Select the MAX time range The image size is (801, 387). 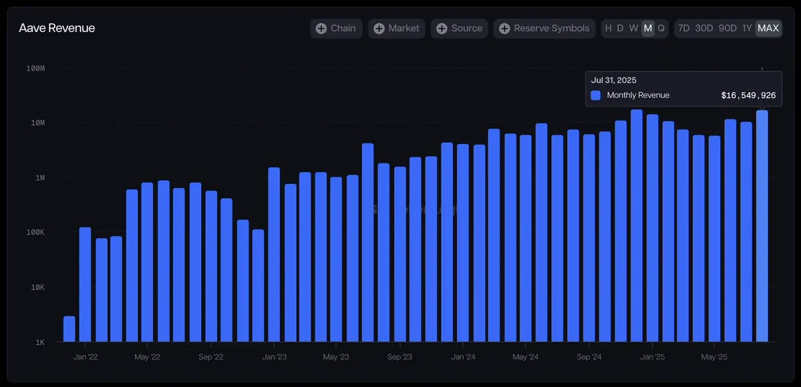[768, 28]
